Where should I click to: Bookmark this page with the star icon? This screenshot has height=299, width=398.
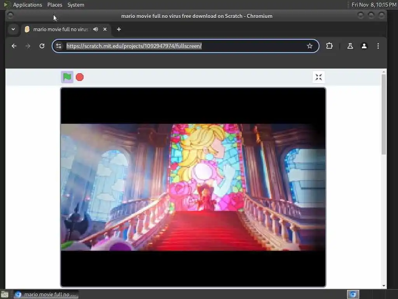click(309, 46)
